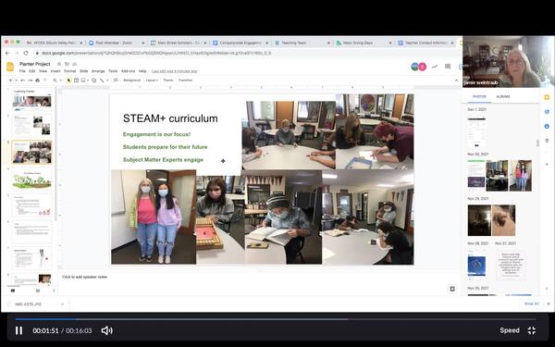Open the Slide menu
The height and width of the screenshot is (347, 555).
pos(83,71)
